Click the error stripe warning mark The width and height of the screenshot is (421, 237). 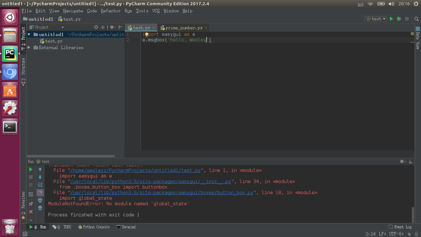point(412,42)
